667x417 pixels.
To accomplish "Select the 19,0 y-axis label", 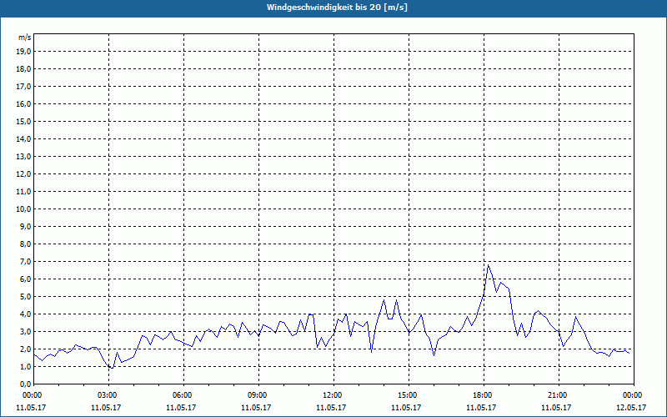I will [x=23, y=52].
